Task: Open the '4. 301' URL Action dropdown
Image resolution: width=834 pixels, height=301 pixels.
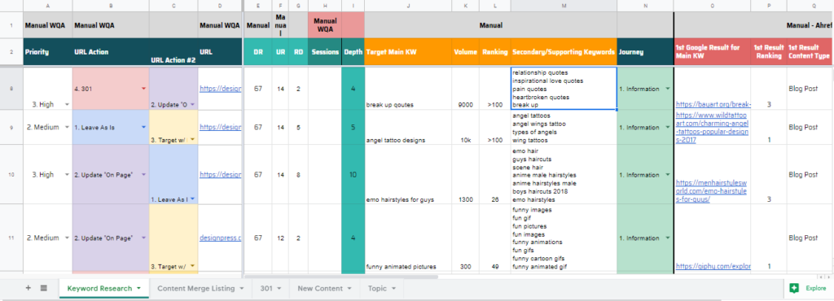Action: click(143, 89)
